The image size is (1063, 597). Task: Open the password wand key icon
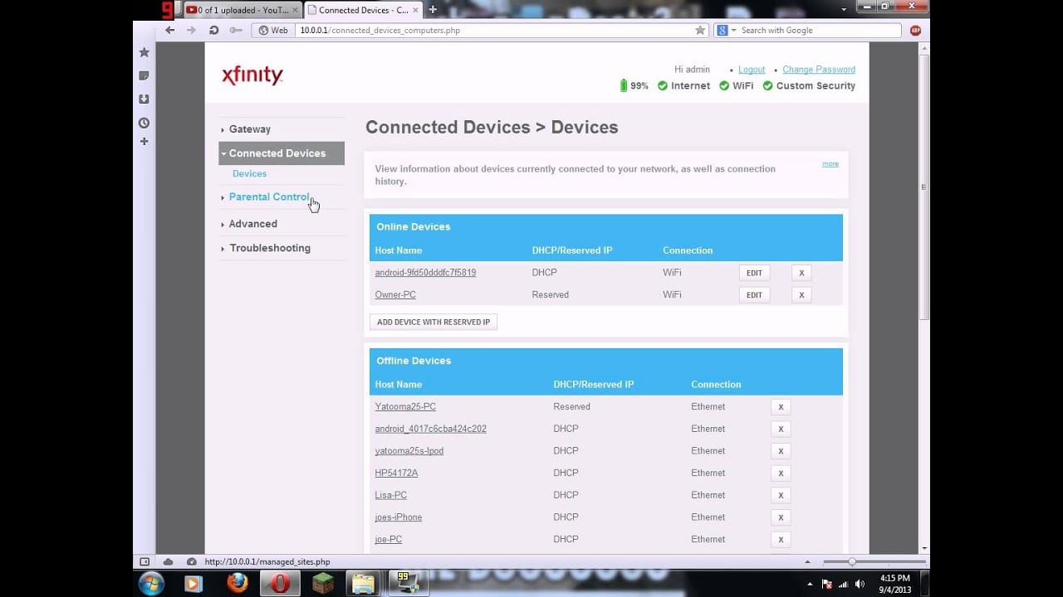click(x=236, y=30)
